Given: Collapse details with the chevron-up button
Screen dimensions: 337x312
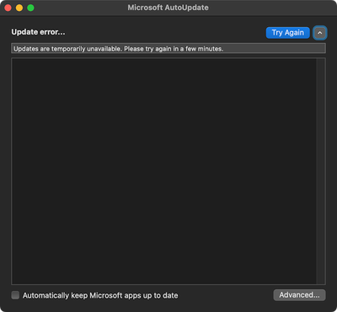Looking at the screenshot, I should pos(320,33).
